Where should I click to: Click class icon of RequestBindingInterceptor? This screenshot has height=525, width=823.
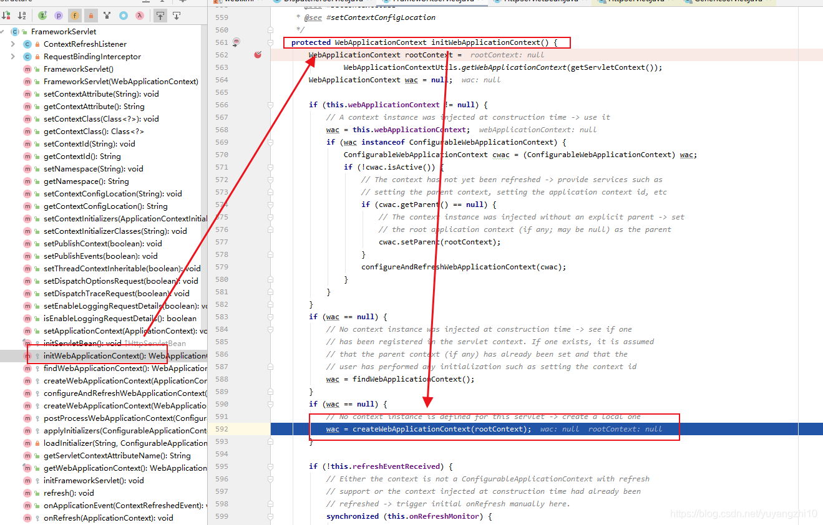tap(27, 57)
